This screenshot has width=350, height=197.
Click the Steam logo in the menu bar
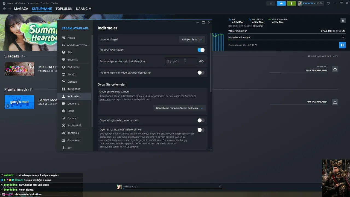coord(4,3)
